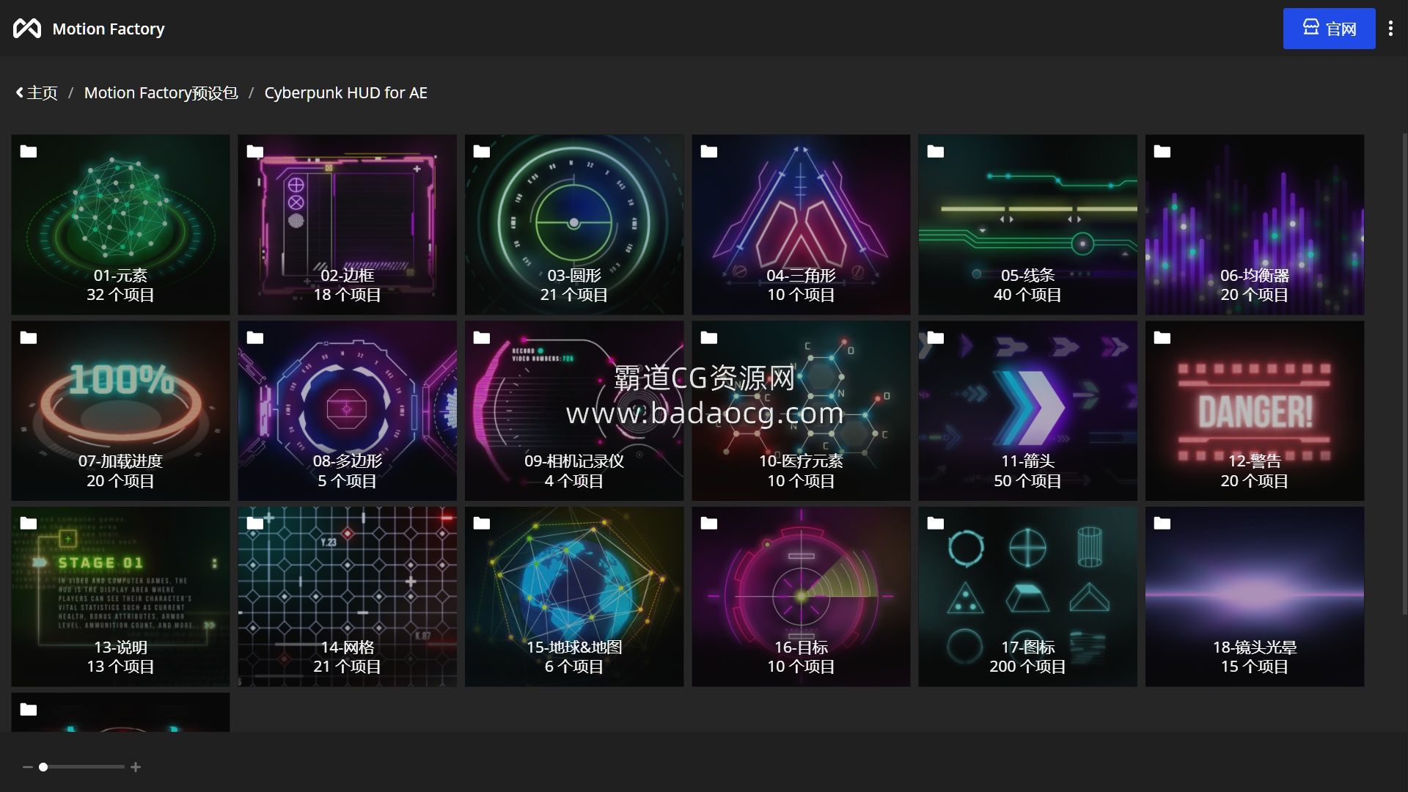Screen dimensions: 1408x792
Task: Open the 13-说明 folder thumbnail
Action: [x=120, y=596]
